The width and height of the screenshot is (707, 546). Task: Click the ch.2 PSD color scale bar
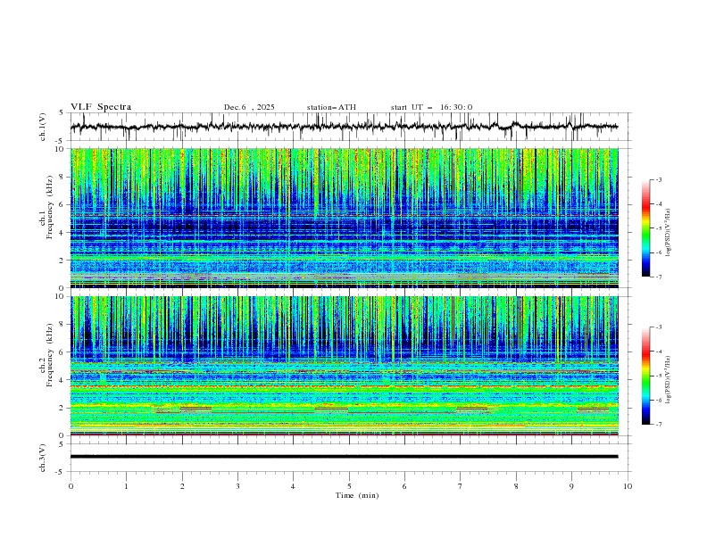tap(646, 376)
